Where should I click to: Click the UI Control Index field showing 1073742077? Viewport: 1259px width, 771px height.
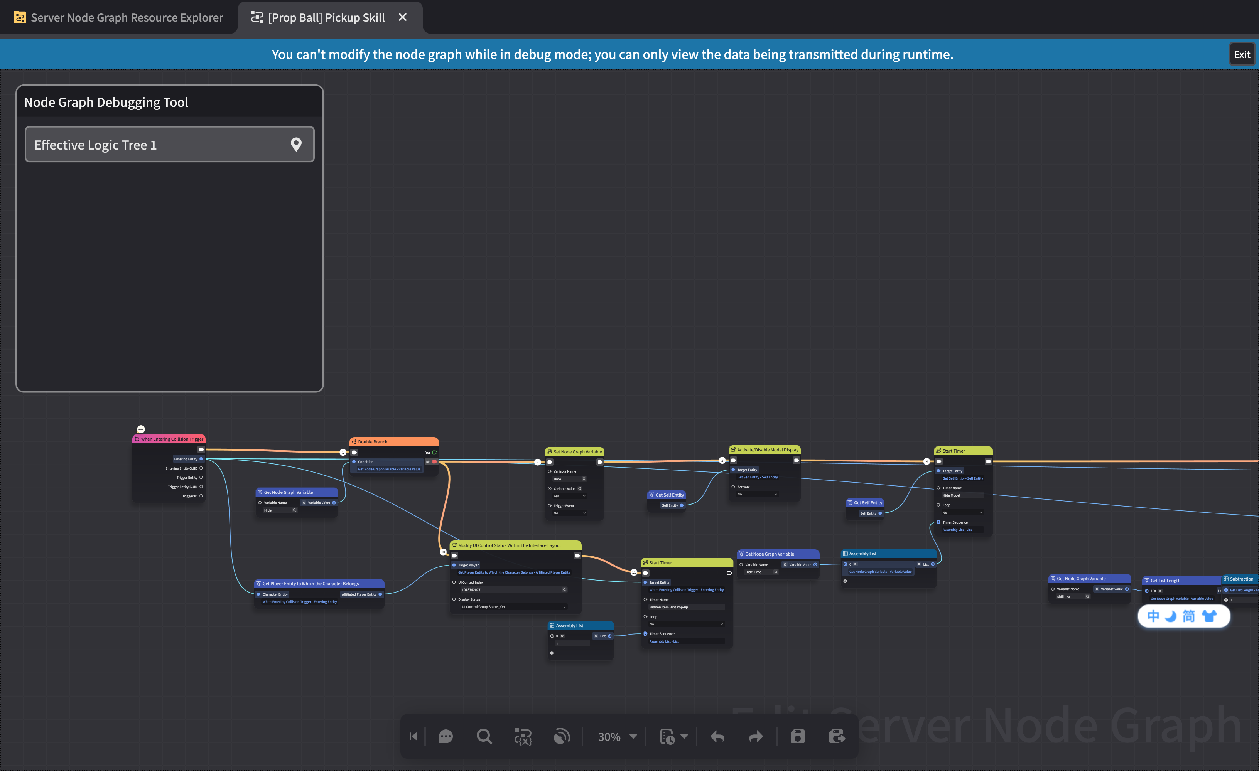pyautogui.click(x=513, y=590)
